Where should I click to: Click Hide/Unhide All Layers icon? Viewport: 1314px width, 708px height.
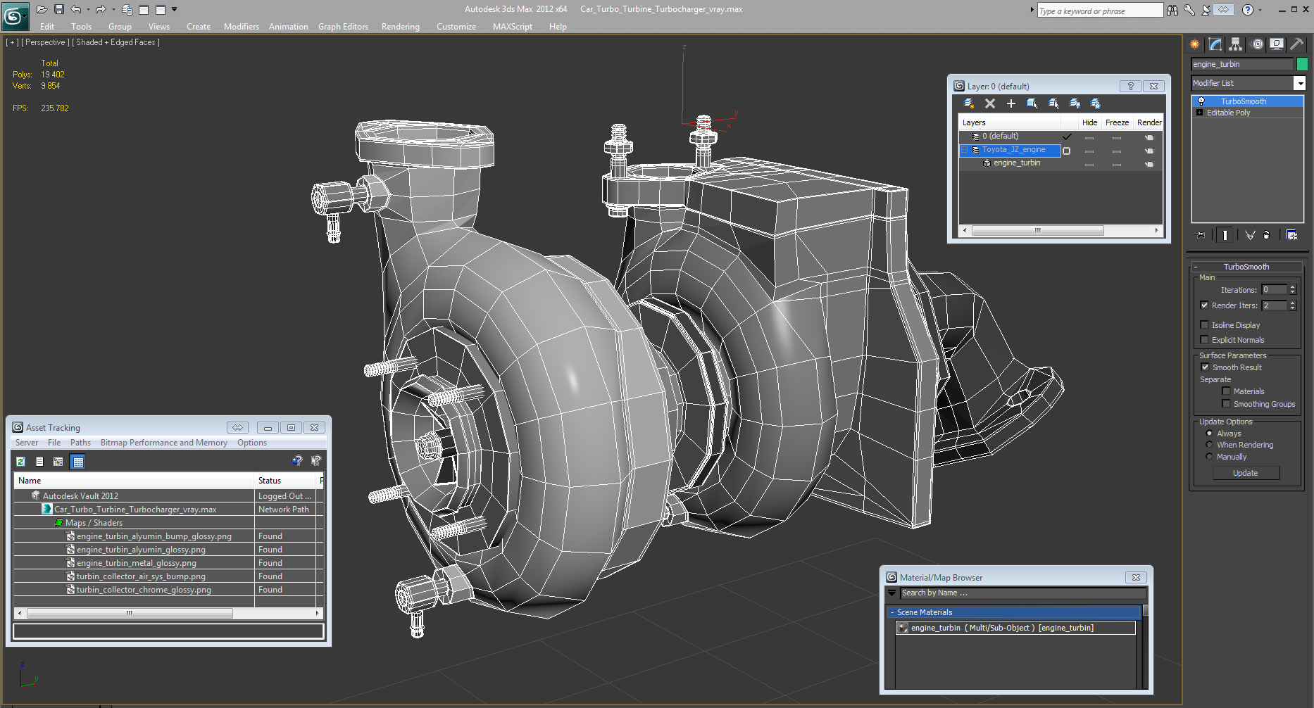coord(1075,103)
